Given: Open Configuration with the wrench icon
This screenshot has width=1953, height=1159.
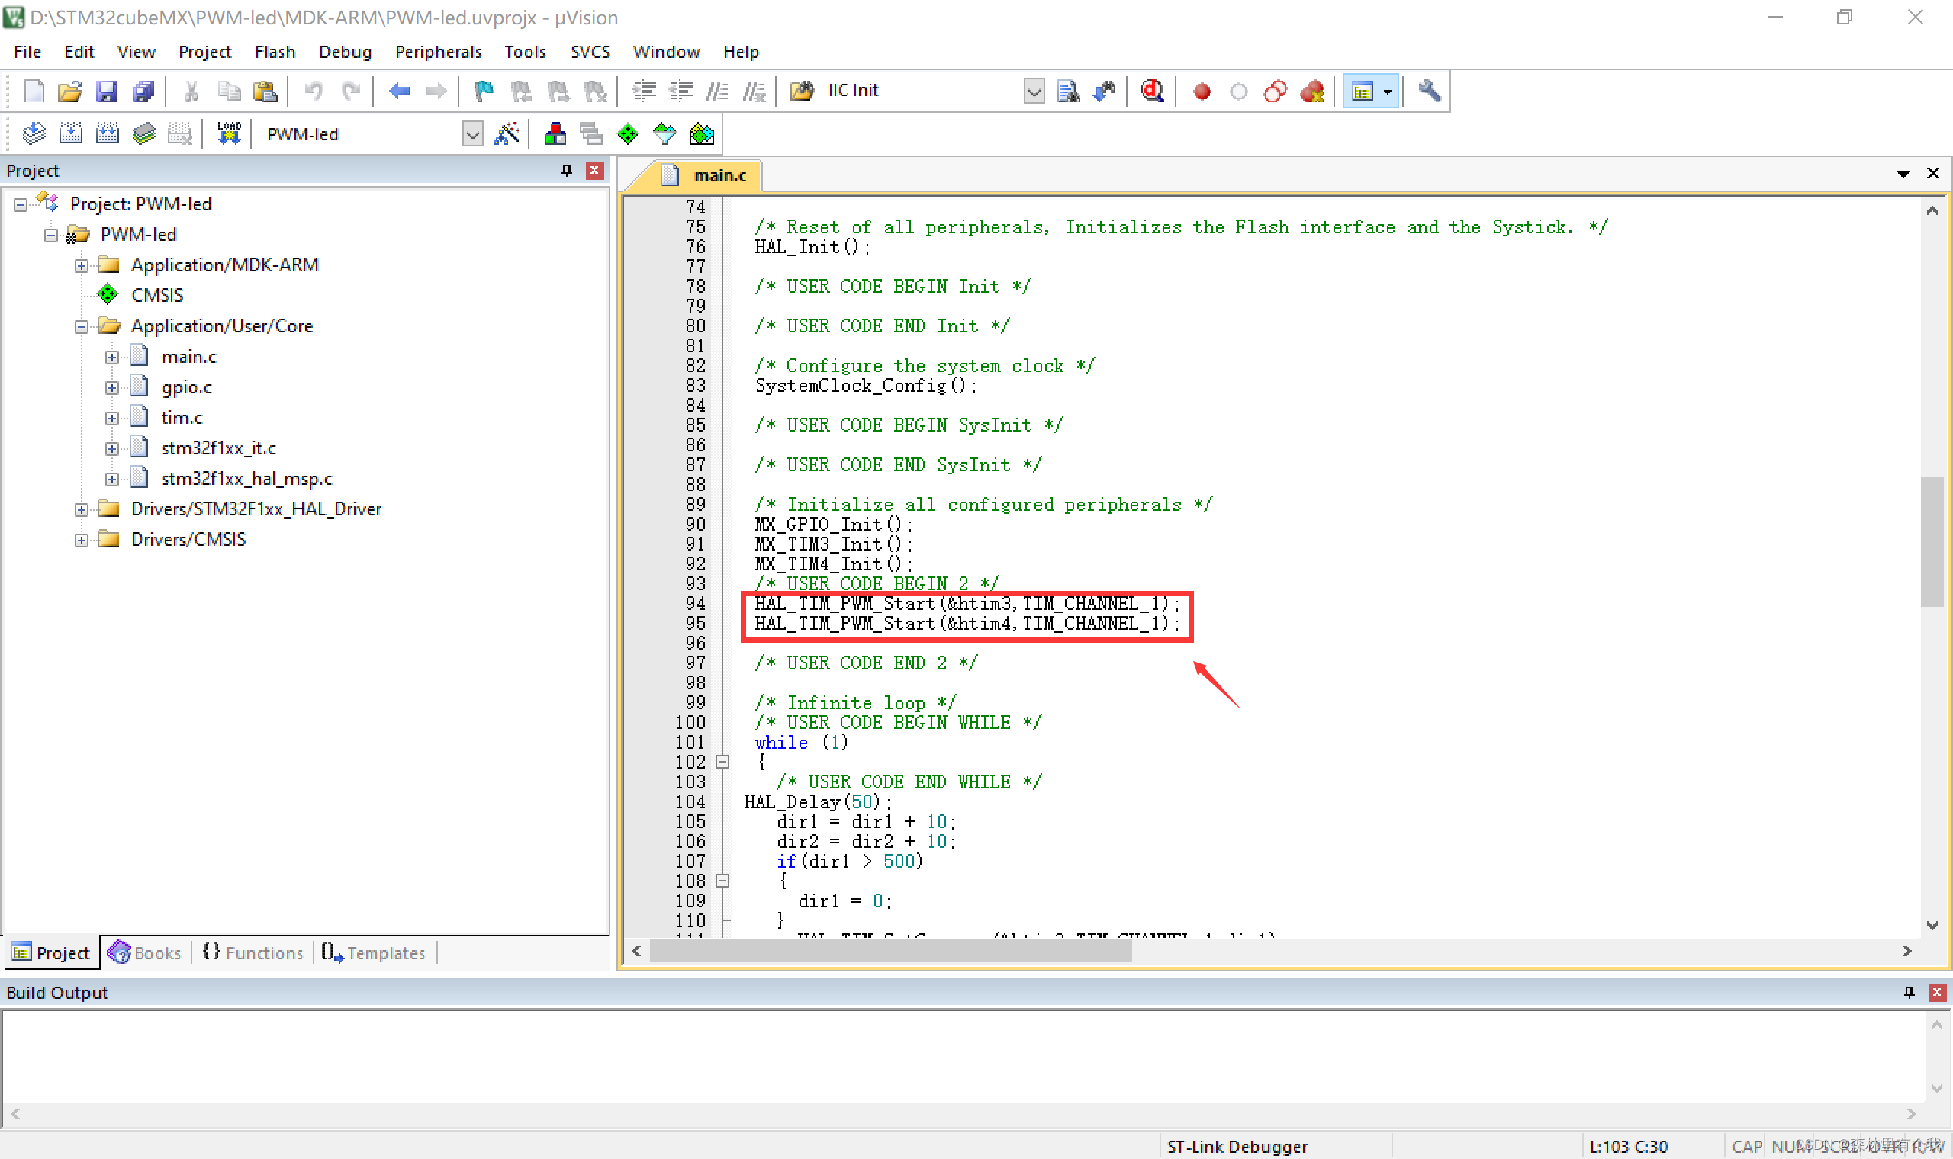Looking at the screenshot, I should click(x=1429, y=91).
